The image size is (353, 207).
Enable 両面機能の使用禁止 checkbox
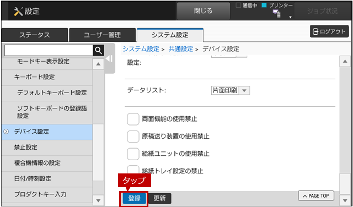[x=133, y=119]
